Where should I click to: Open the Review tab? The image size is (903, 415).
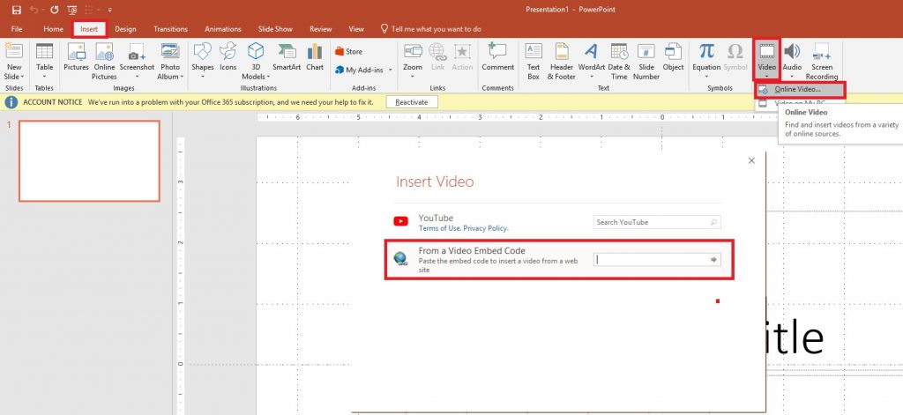(320, 29)
